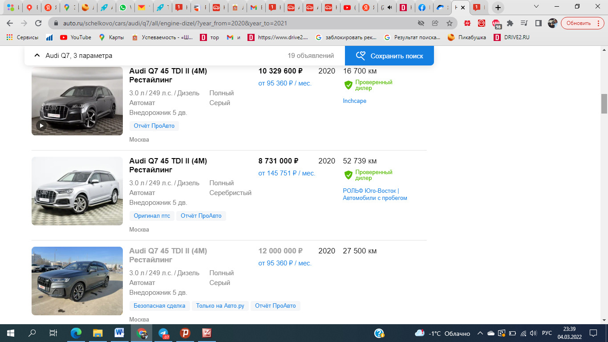Open Task View on the taskbar
The height and width of the screenshot is (342, 608).
click(53, 333)
